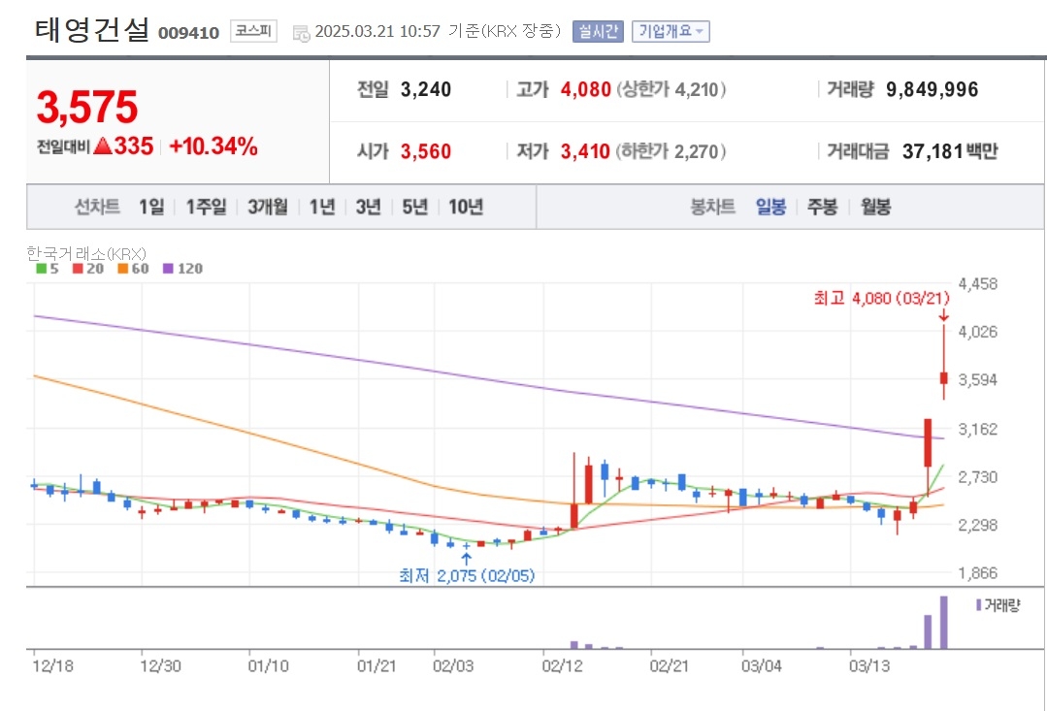Expand the 기업개요 dropdown
Image resolution: width=1047 pixels, height=711 pixels.
point(671,31)
